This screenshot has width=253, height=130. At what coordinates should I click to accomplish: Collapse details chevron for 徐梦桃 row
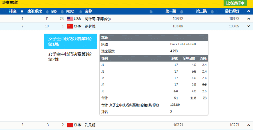click(x=249, y=26)
